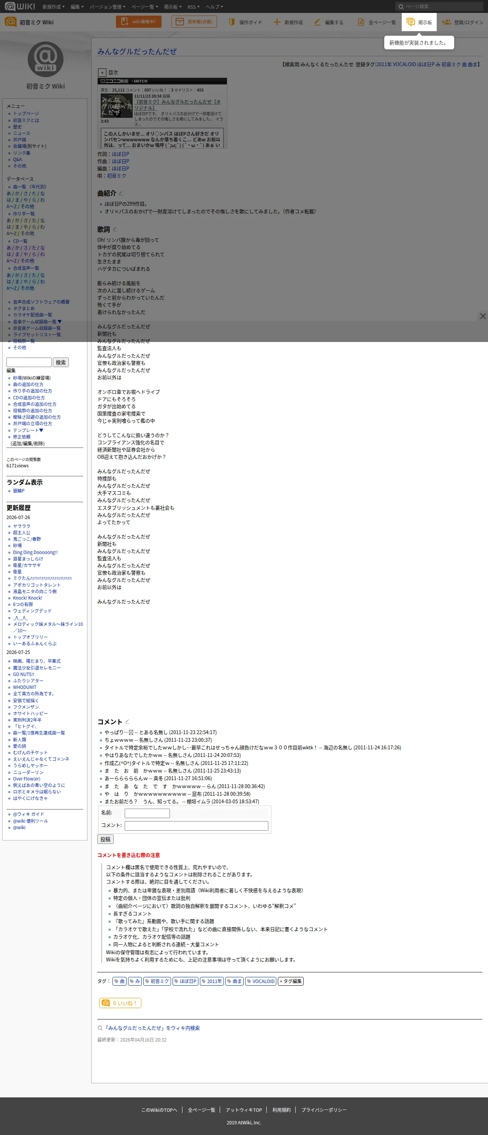Open the み tag
Viewport: 488px width, 1135px height.
(135, 981)
